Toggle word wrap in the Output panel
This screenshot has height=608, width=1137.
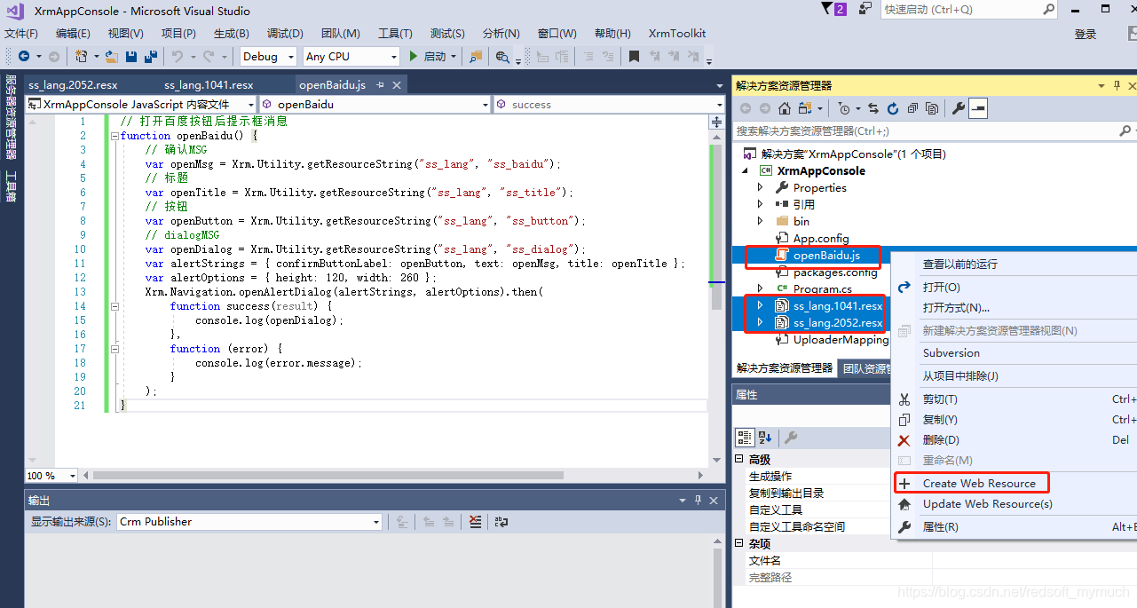(501, 522)
